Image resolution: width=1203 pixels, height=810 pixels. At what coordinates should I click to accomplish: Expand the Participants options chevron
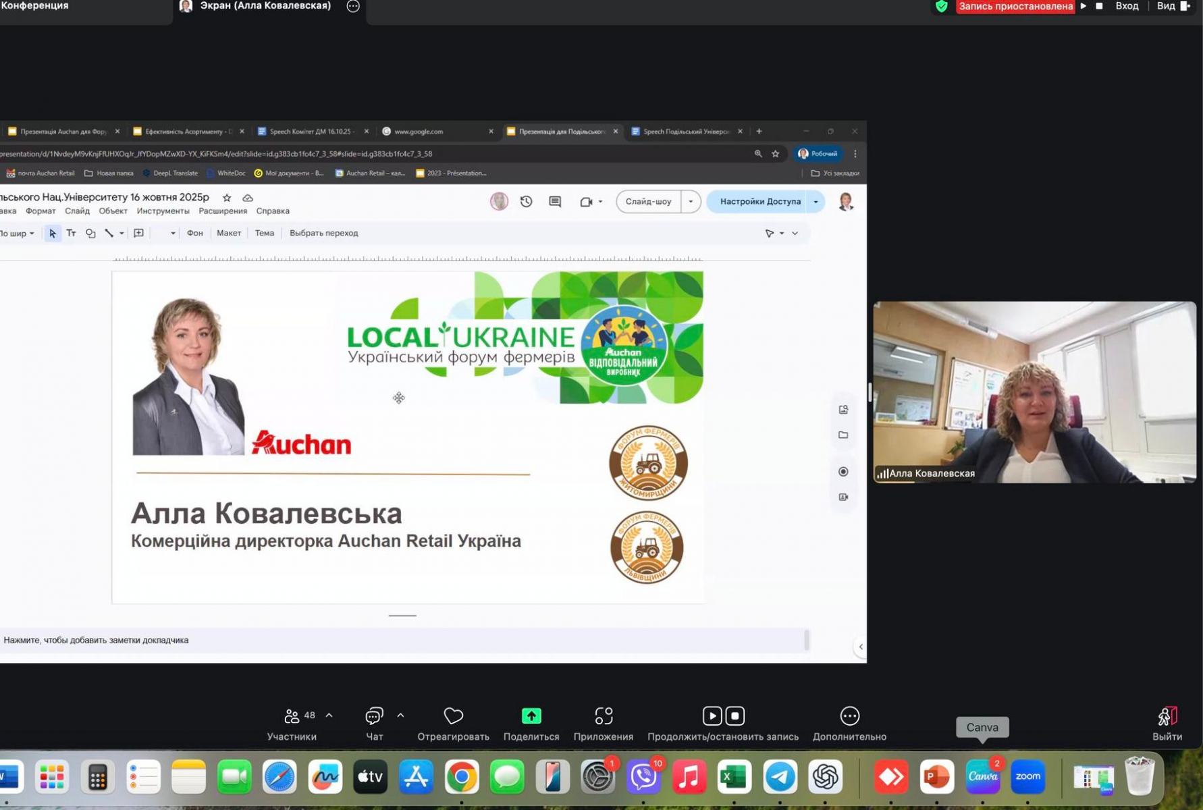(329, 715)
